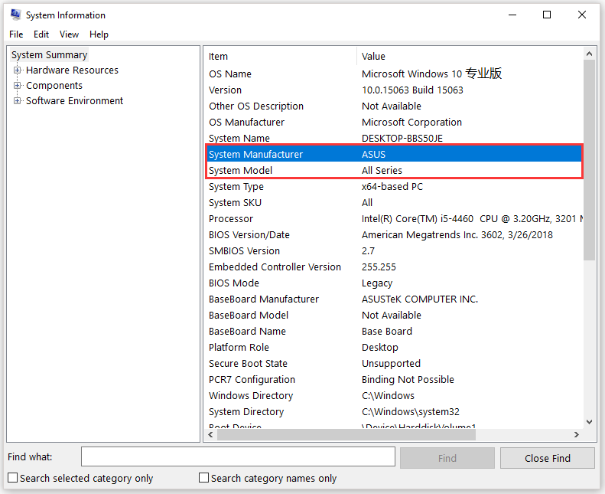Select the Platform Role row
Screen dimensions: 605x494
(x=394, y=348)
